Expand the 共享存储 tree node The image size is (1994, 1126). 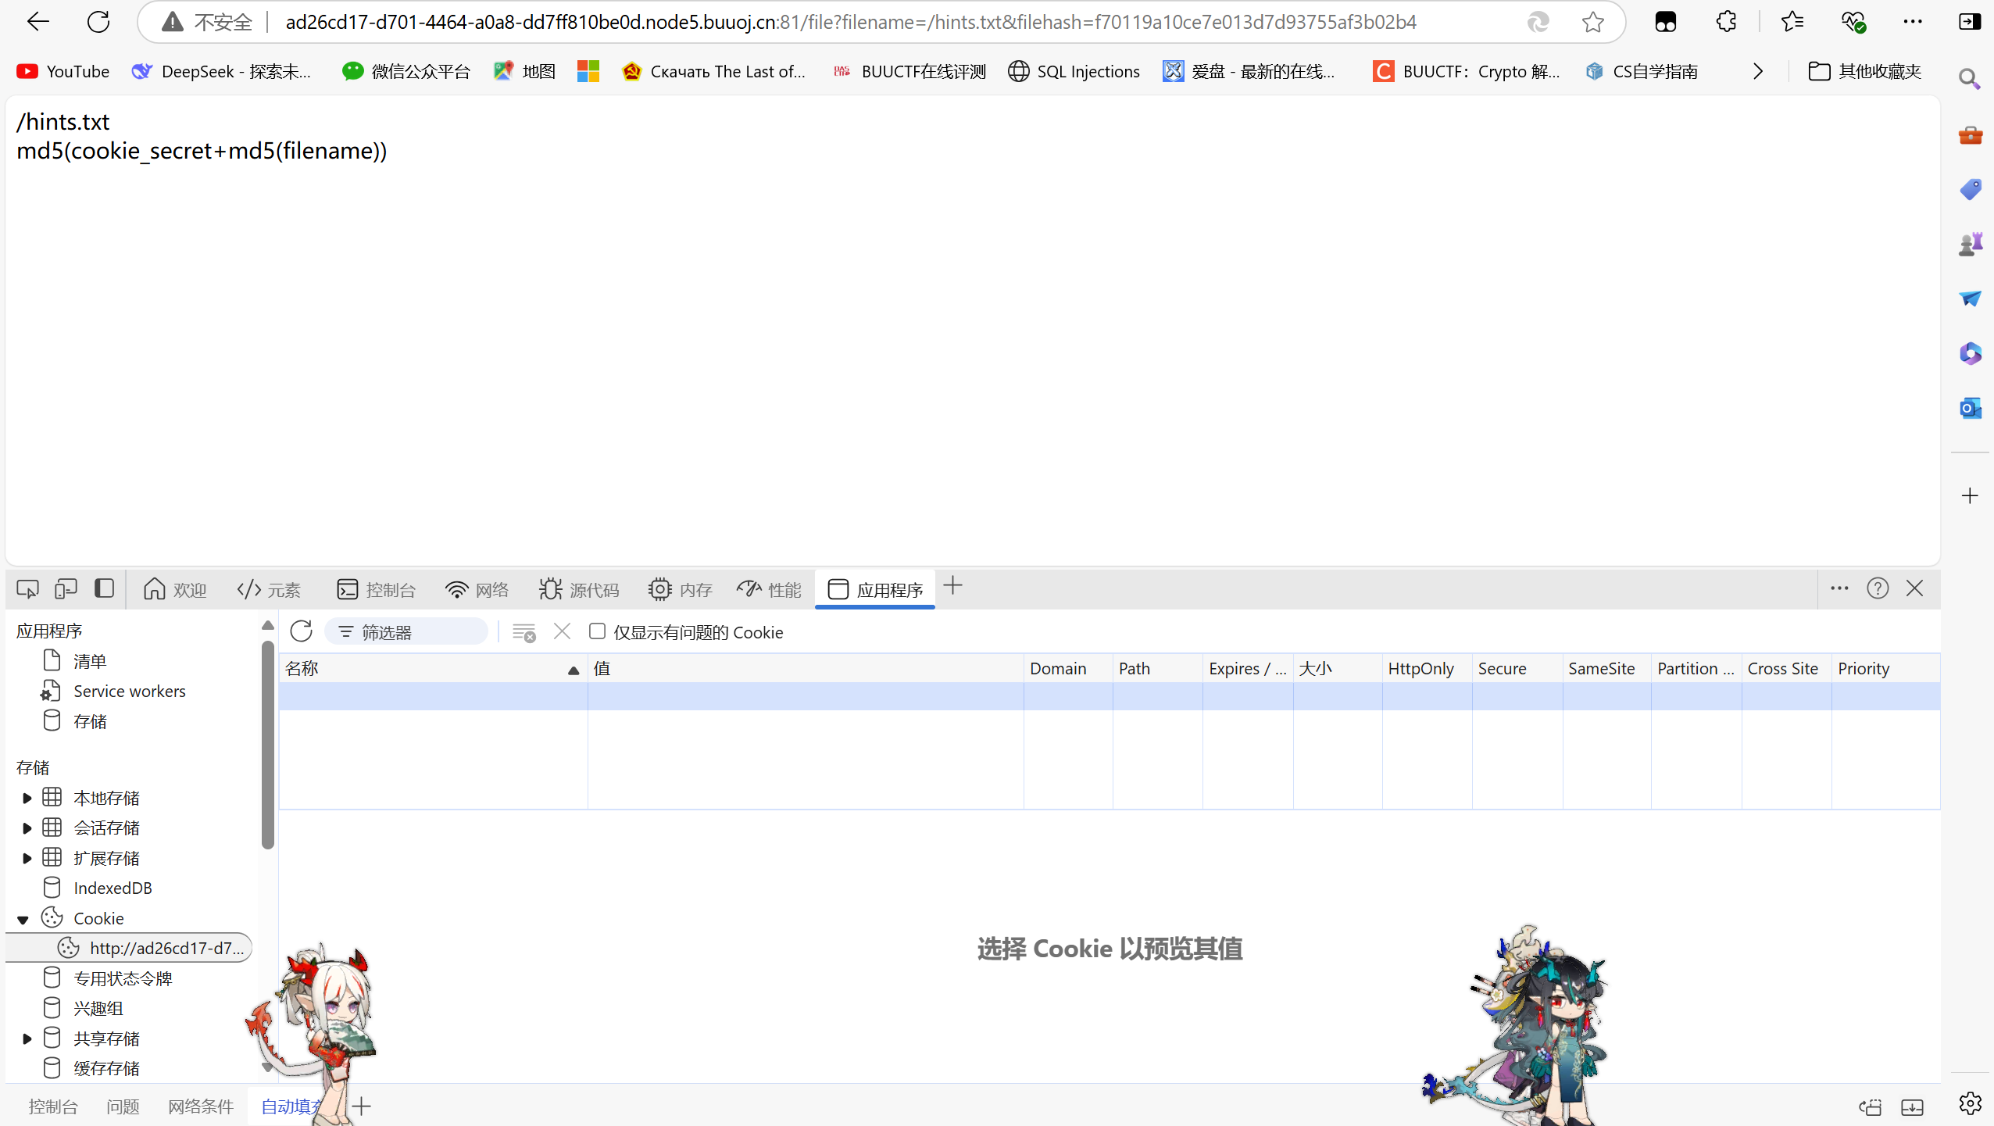(27, 1038)
